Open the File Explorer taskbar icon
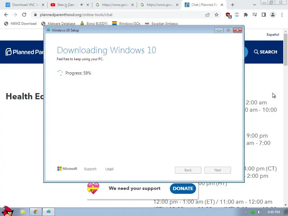Image resolution: width=288 pixels, height=216 pixels. coord(22,212)
